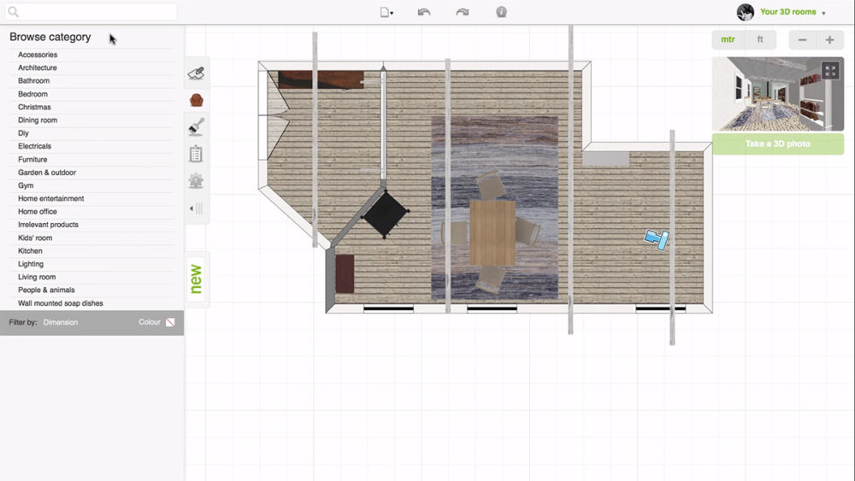The image size is (855, 481).
Task: Open the settings gear icon
Action: click(197, 181)
